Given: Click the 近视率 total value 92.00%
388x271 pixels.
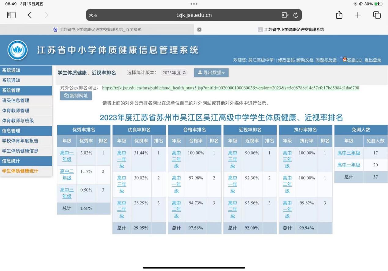Looking at the screenshot, I should point(252,228).
